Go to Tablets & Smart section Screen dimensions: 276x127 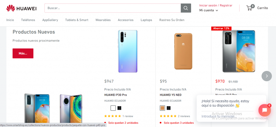tap(77, 20)
